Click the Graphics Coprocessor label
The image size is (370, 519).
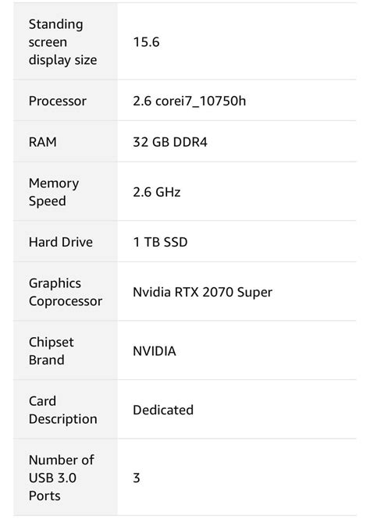66,292
